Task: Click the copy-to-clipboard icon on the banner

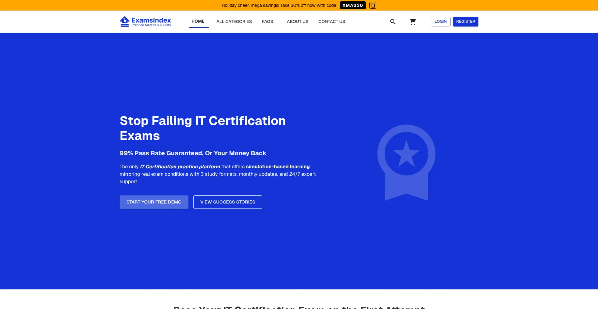Action: 373,5
